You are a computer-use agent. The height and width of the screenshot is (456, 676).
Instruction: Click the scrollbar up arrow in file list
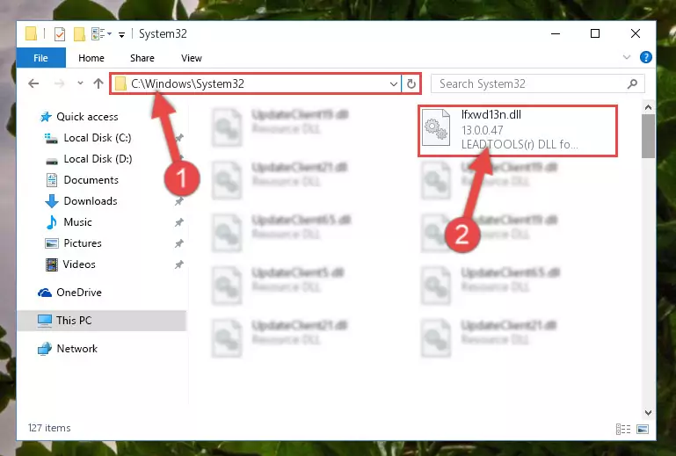tap(648, 107)
